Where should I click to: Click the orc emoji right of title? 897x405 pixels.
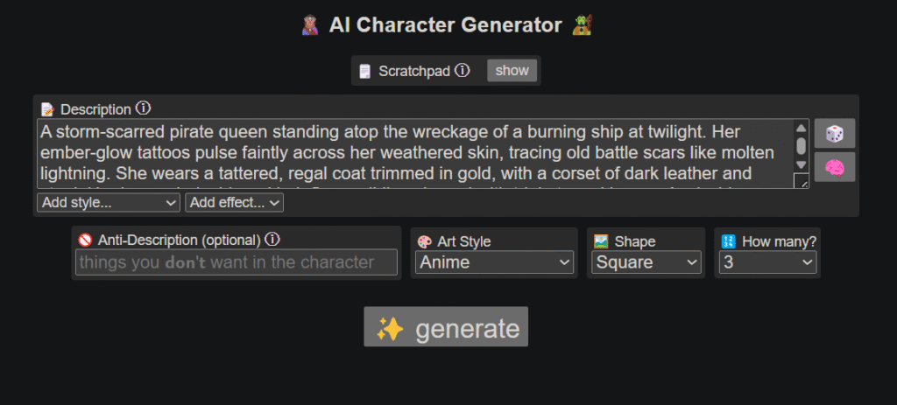tap(583, 25)
